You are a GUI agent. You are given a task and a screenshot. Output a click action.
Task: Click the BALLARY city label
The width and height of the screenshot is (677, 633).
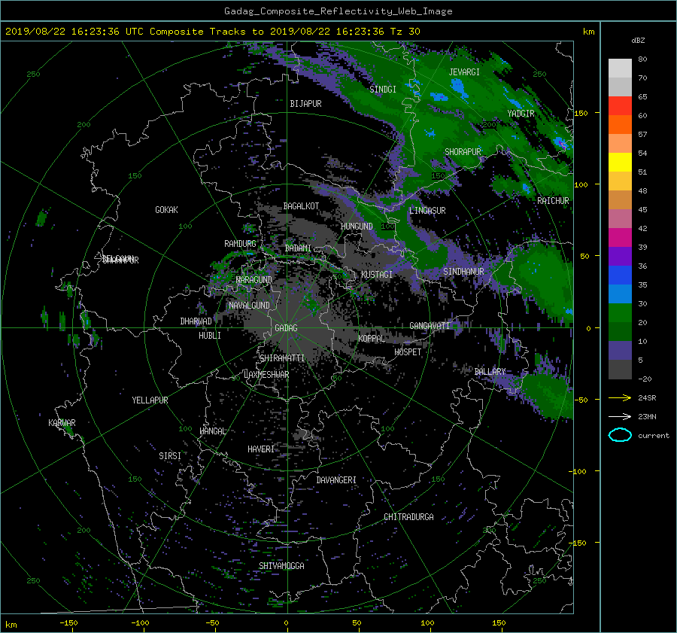490,372
